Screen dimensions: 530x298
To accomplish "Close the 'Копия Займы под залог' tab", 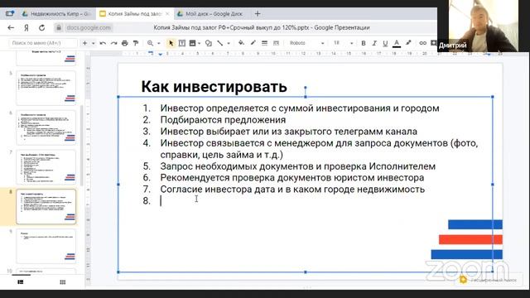I will [167, 14].
